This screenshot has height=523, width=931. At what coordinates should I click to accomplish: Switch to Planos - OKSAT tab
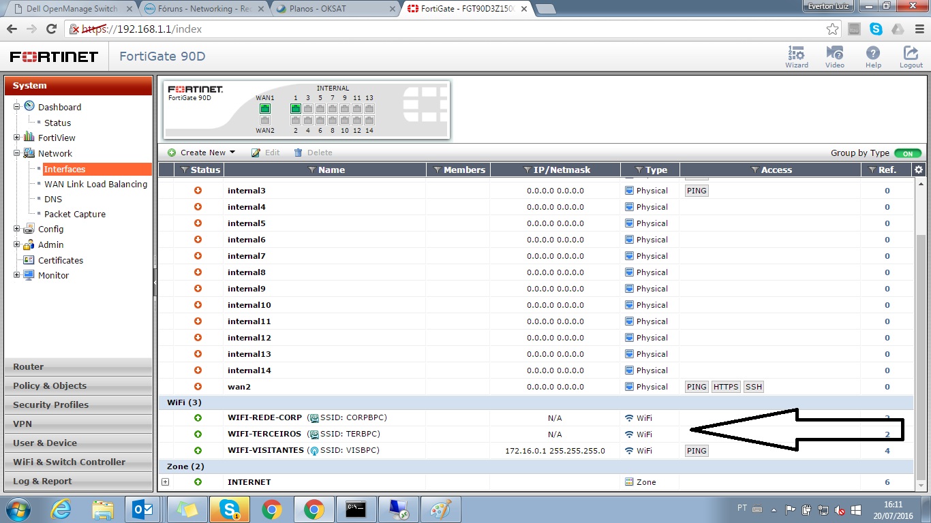[334, 9]
